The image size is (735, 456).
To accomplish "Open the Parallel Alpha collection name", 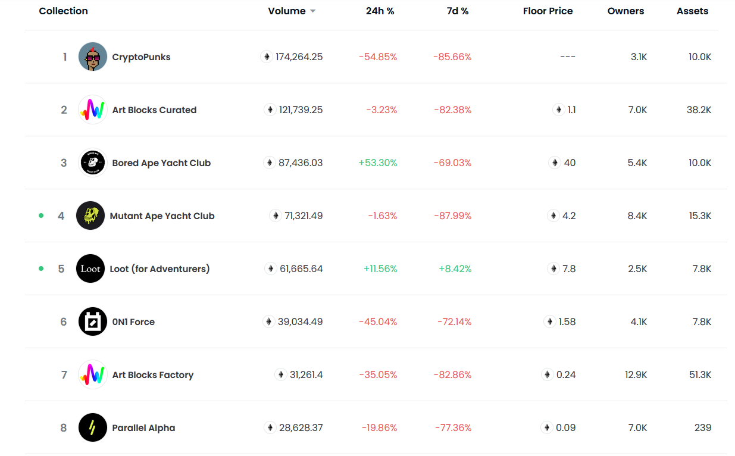I will pyautogui.click(x=143, y=428).
